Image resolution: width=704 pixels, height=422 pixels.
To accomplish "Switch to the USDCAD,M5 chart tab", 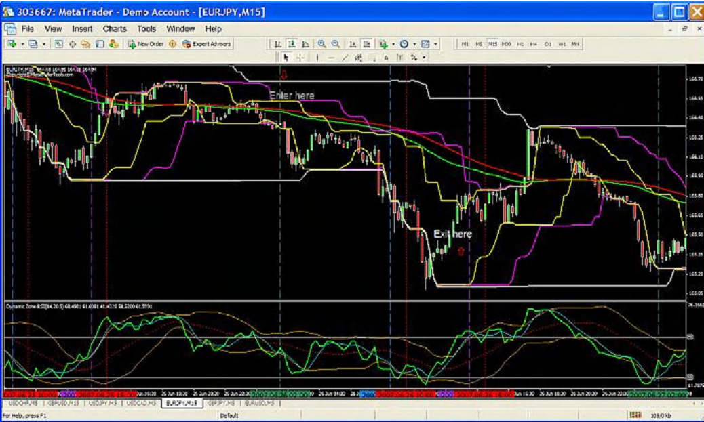I will point(141,403).
